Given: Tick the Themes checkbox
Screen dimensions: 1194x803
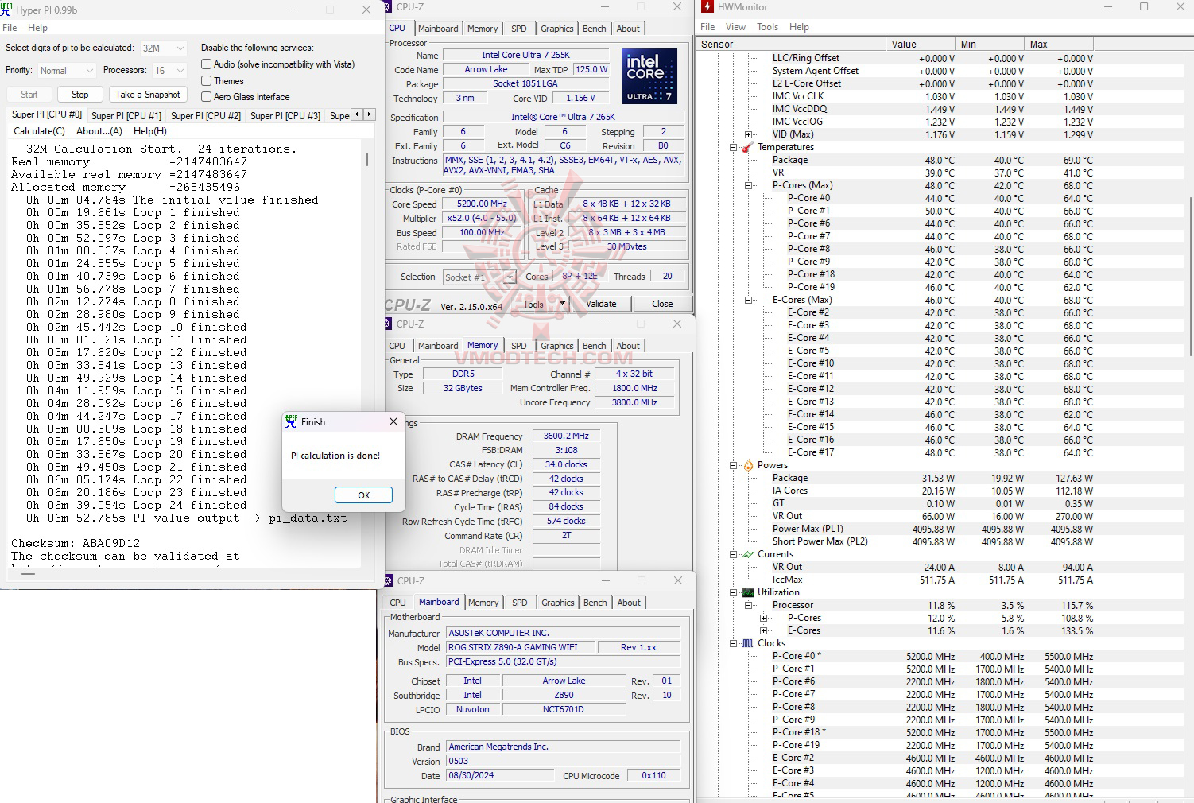Looking at the screenshot, I should (x=206, y=81).
